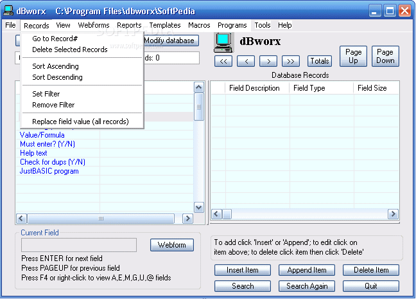This screenshot has width=416, height=299.
Task: Maximize the dBworx window
Action: (390, 11)
